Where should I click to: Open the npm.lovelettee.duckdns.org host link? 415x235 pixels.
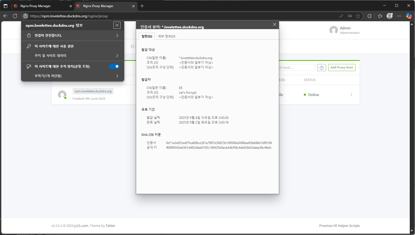[x=93, y=91]
